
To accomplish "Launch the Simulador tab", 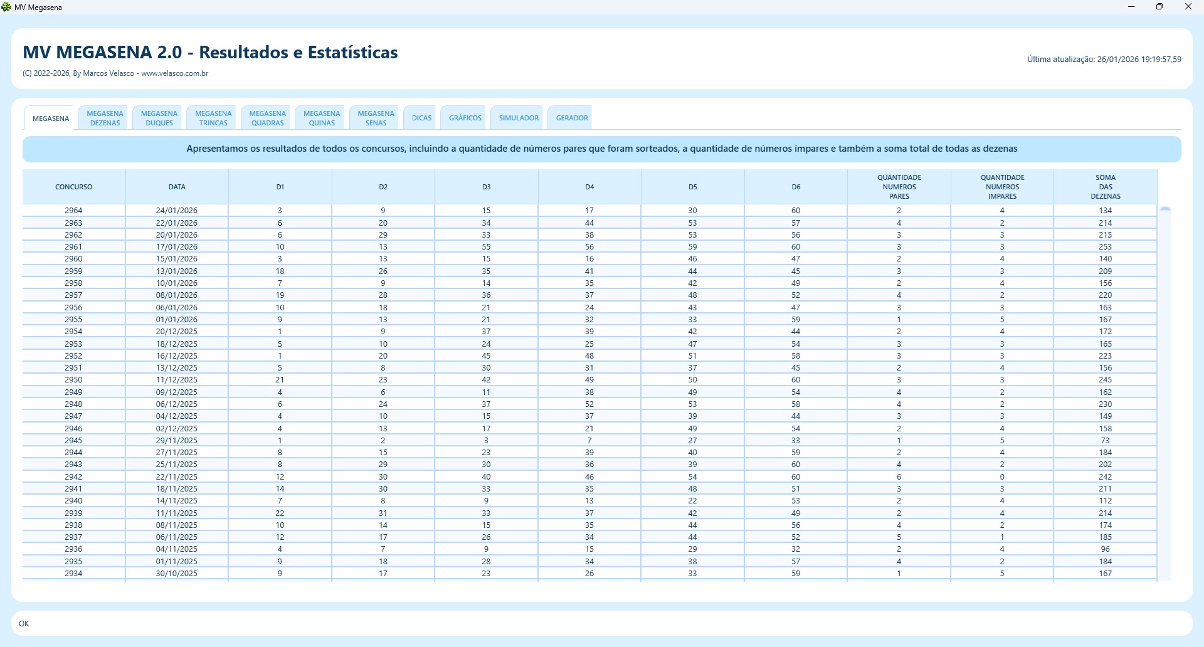I will (x=519, y=118).
